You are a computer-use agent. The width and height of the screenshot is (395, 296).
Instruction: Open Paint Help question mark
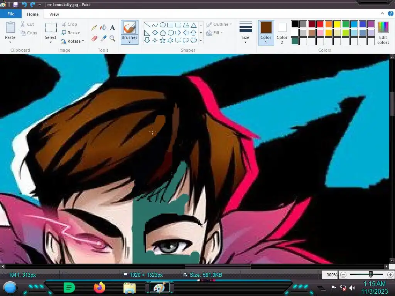pyautogui.click(x=390, y=14)
